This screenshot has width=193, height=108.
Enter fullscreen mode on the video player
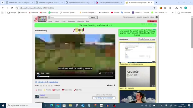pyautogui.click(x=106, y=73)
